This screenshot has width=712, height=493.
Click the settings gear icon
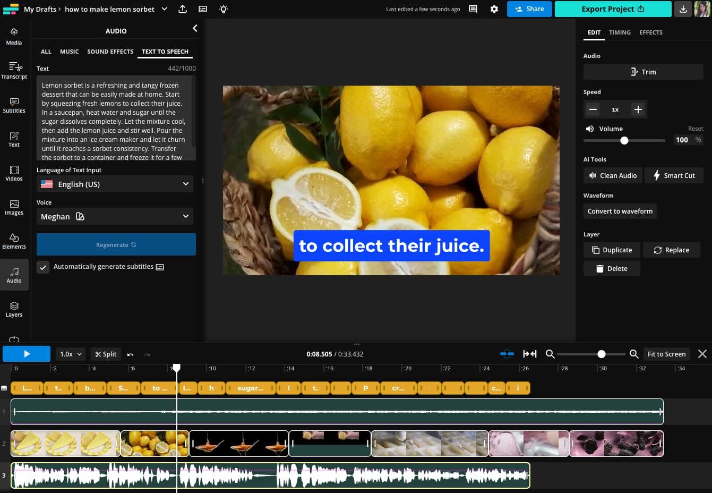click(x=494, y=9)
